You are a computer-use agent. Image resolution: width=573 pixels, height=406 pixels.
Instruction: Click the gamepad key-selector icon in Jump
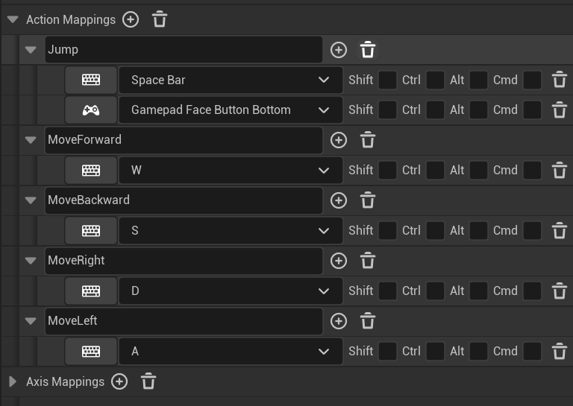[91, 110]
